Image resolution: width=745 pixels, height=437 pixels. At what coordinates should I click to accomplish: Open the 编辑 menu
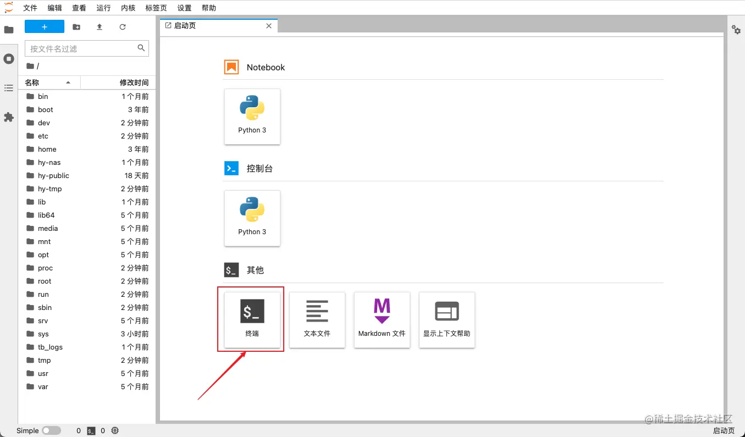coord(55,8)
